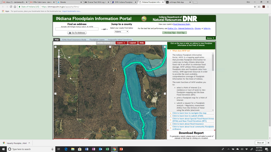Open Excel from the taskbar
This screenshot has width=271, height=152.
pyautogui.click(x=107, y=149)
